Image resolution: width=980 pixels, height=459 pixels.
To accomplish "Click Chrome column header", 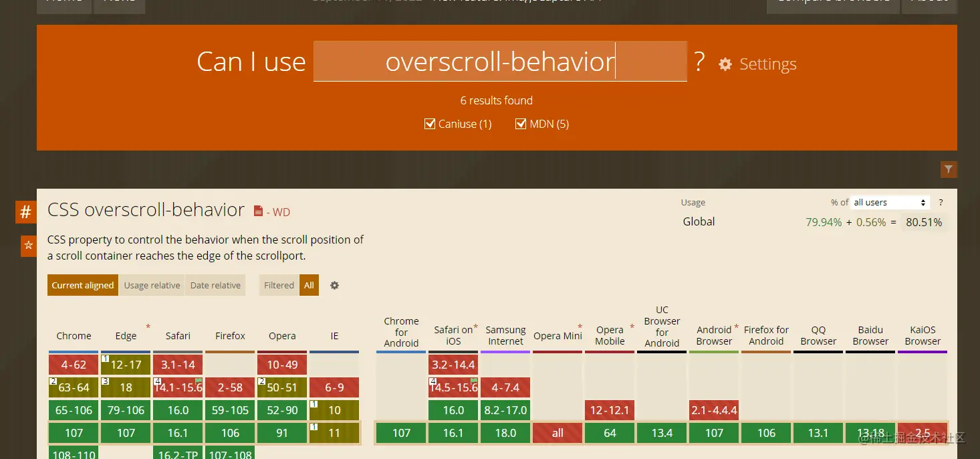I will point(74,336).
